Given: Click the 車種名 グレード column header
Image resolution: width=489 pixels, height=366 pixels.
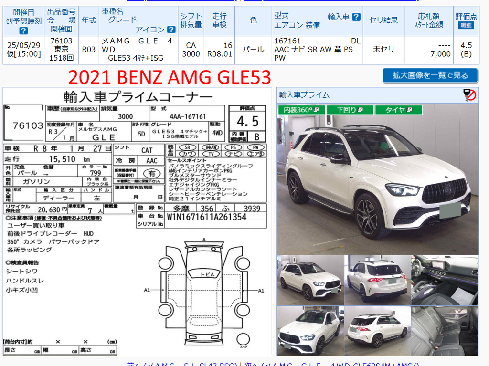Looking at the screenshot, I should [x=138, y=21].
